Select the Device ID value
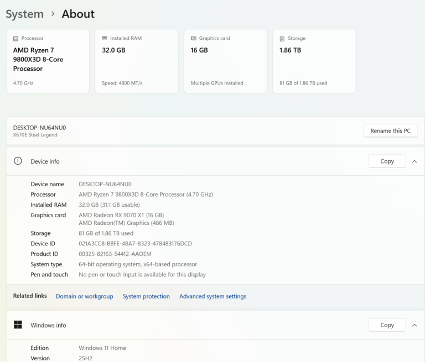 (135, 243)
